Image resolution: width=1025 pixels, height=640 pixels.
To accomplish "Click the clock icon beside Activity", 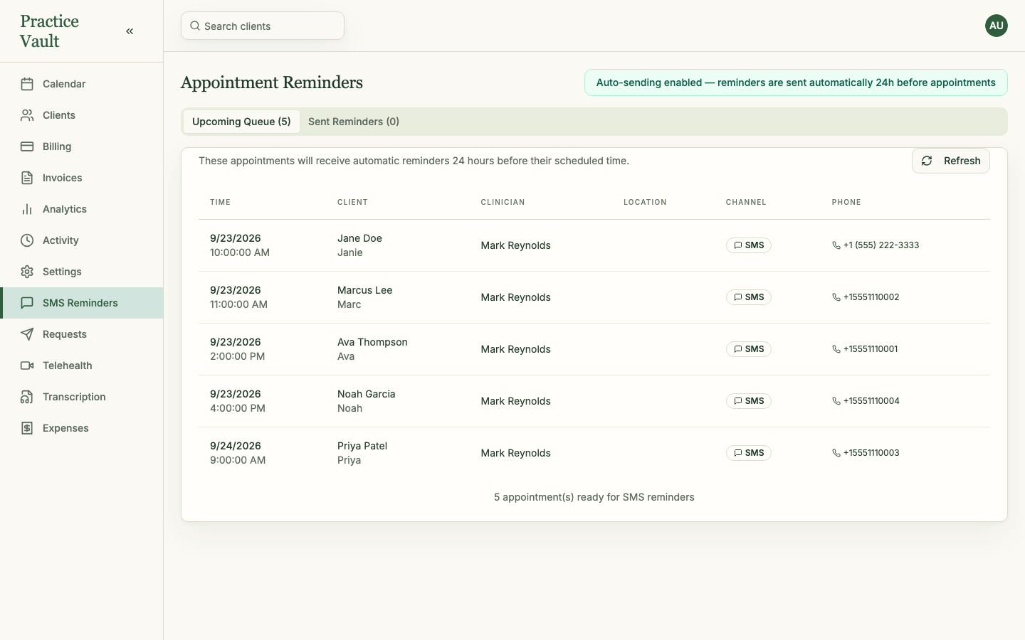I will [27, 240].
